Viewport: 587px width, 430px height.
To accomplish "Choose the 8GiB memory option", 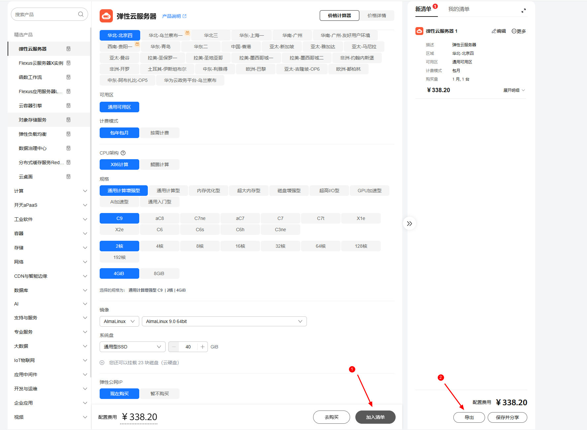I will tap(159, 273).
